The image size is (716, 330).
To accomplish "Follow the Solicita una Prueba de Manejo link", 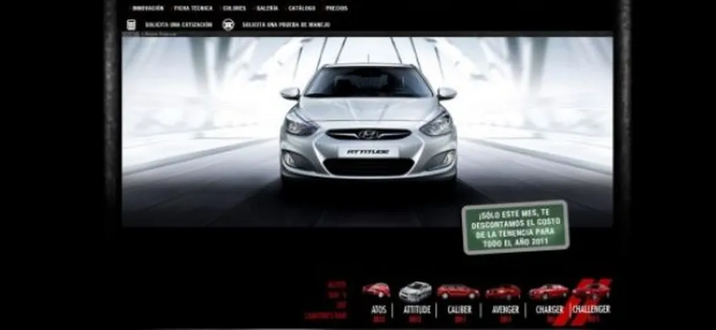I will 286,25.
